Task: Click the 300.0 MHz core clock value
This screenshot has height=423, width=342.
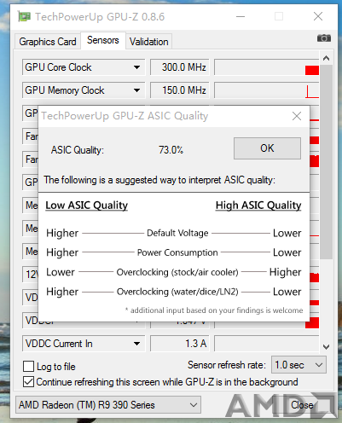Action: (x=180, y=67)
